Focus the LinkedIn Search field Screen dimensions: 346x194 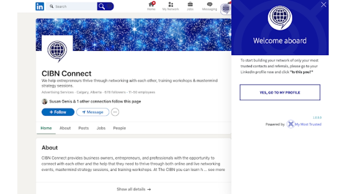(72, 6)
